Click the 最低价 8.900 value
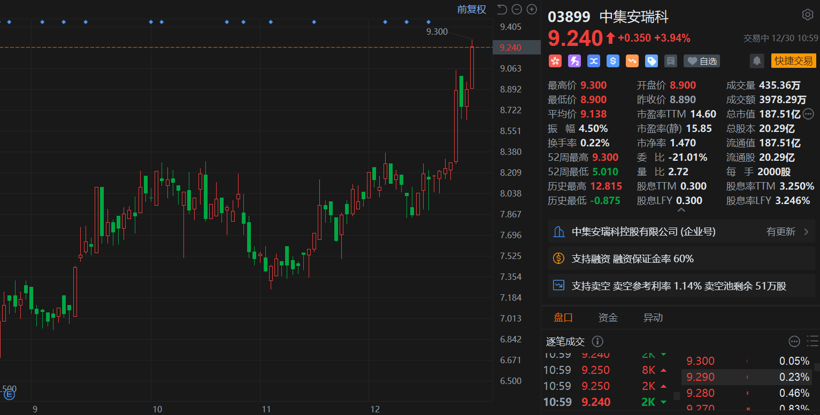The height and width of the screenshot is (415, 820). click(x=594, y=99)
